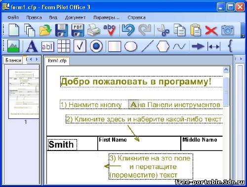Click the Save to PDF icon

click(78, 30)
